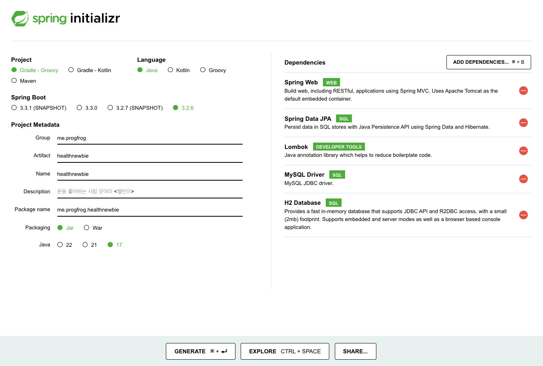
Task: Click the SQL tag on Spring Data JPA
Action: click(x=344, y=118)
